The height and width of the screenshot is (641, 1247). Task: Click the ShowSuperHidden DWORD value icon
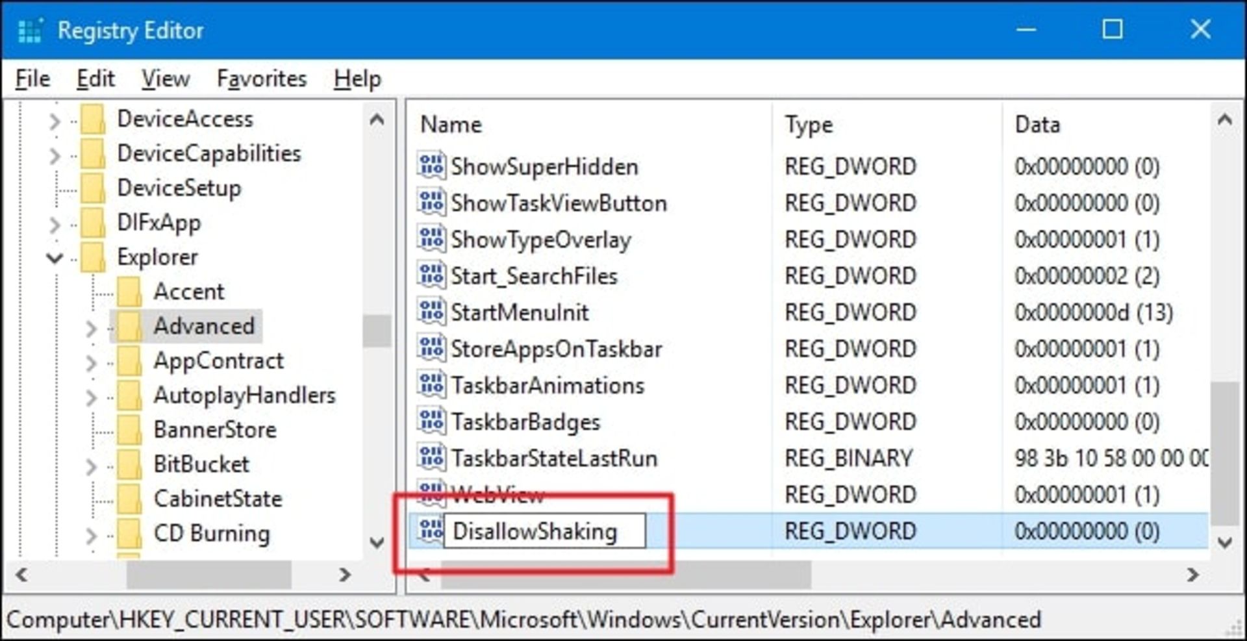tap(431, 166)
